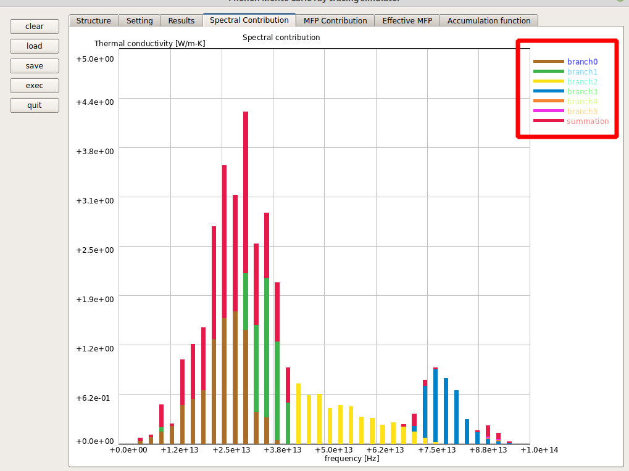The width and height of the screenshot is (629, 471).
Task: Click the summation legend label
Action: [x=588, y=121]
